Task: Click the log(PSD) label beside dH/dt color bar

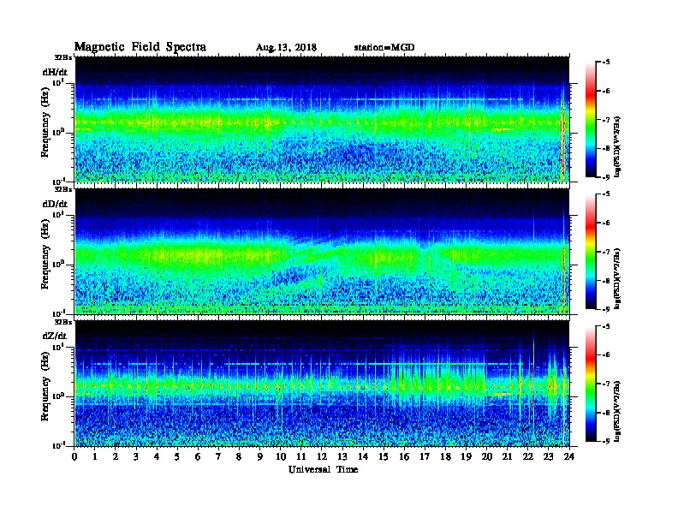Action: pos(618,146)
